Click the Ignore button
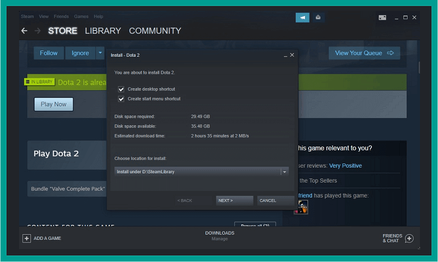The image size is (438, 262). point(80,53)
